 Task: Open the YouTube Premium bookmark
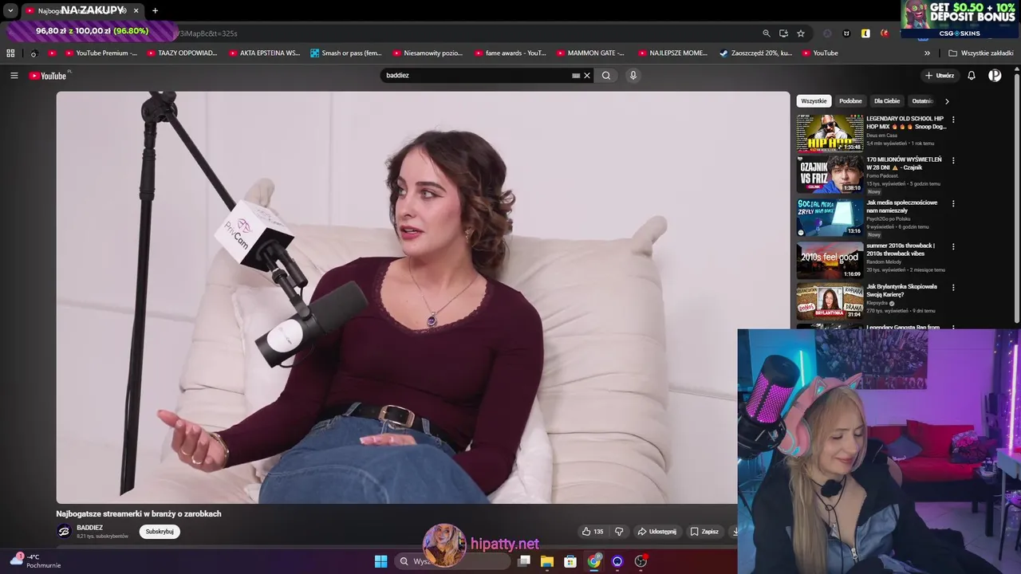click(101, 53)
